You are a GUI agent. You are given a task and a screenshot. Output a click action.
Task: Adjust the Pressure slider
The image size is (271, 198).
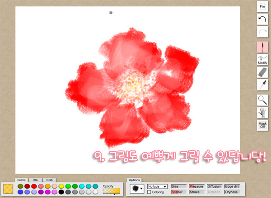coord(196,186)
